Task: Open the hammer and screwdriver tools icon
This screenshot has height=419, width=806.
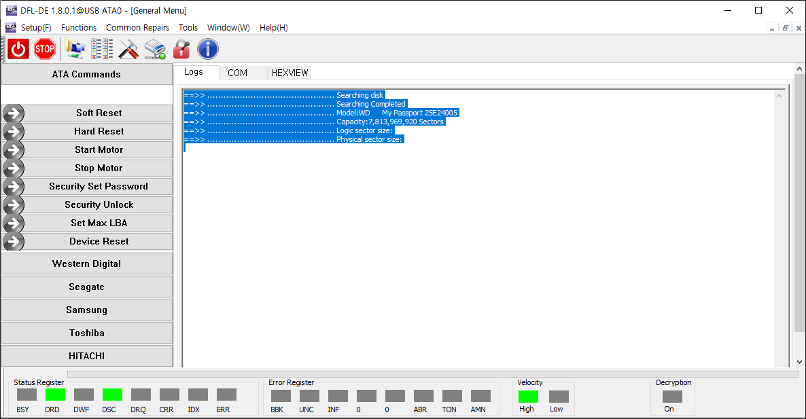Action: (128, 50)
